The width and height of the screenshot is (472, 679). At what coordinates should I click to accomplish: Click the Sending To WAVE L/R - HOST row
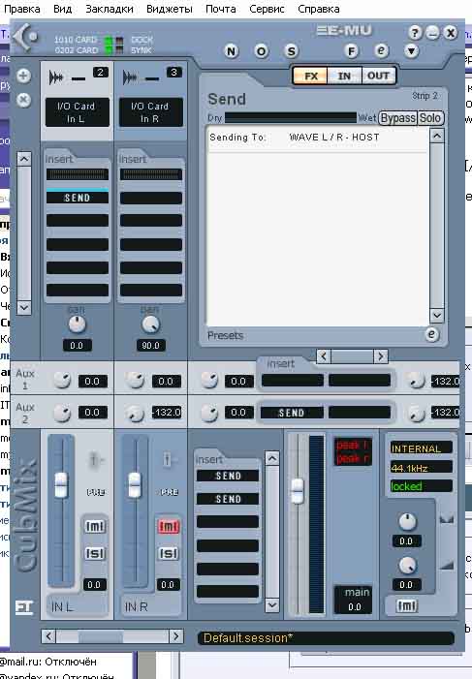coord(317,138)
